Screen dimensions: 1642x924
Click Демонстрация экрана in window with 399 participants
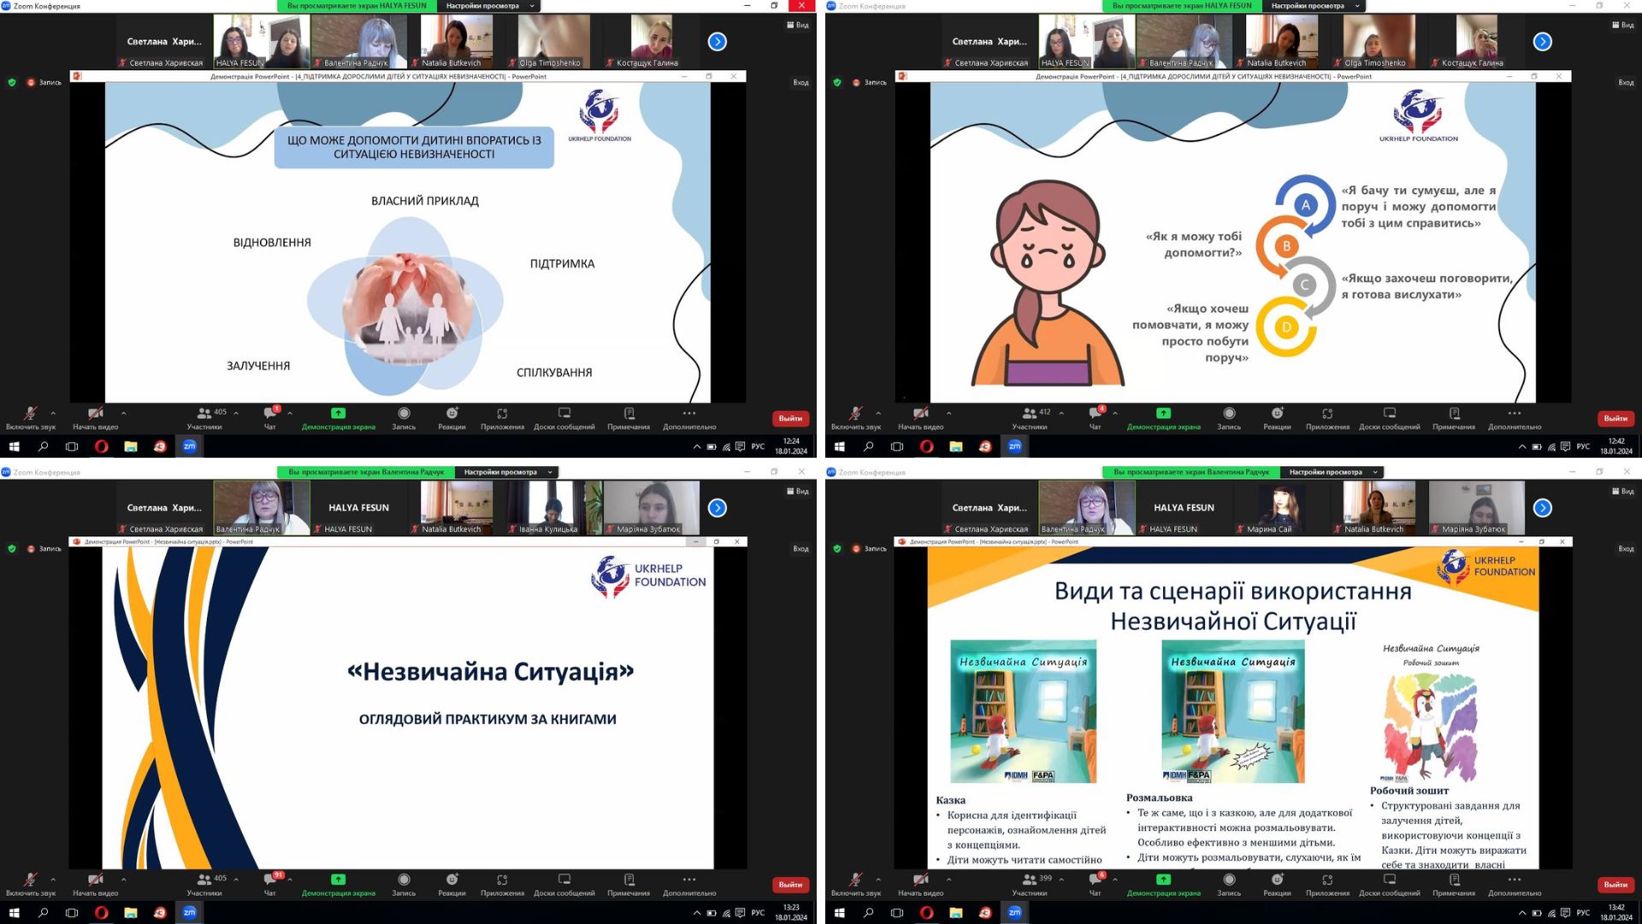coord(1163,883)
